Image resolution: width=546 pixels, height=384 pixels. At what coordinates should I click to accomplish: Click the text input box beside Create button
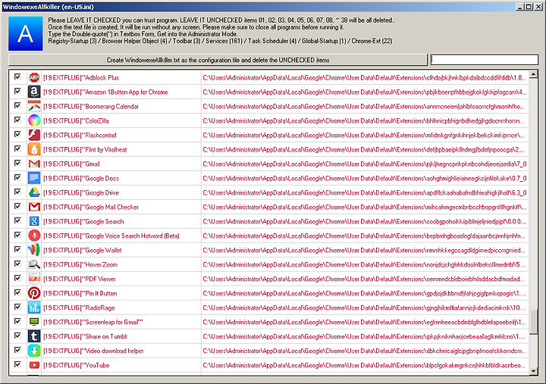(485, 60)
